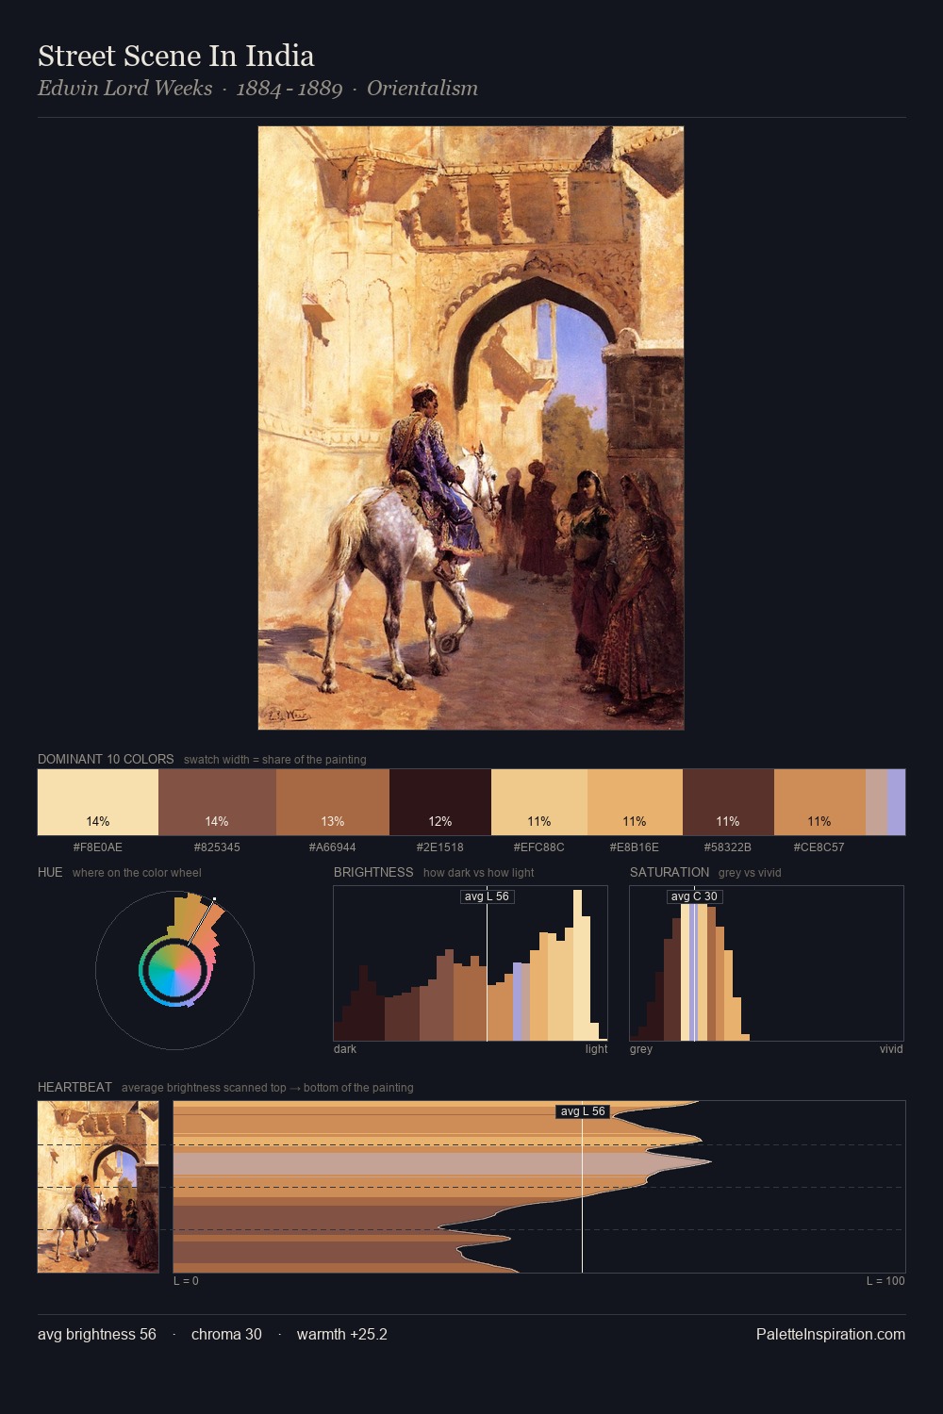Click 'warmth +25.2' in the footer
943x1414 pixels.
[x=342, y=1334]
